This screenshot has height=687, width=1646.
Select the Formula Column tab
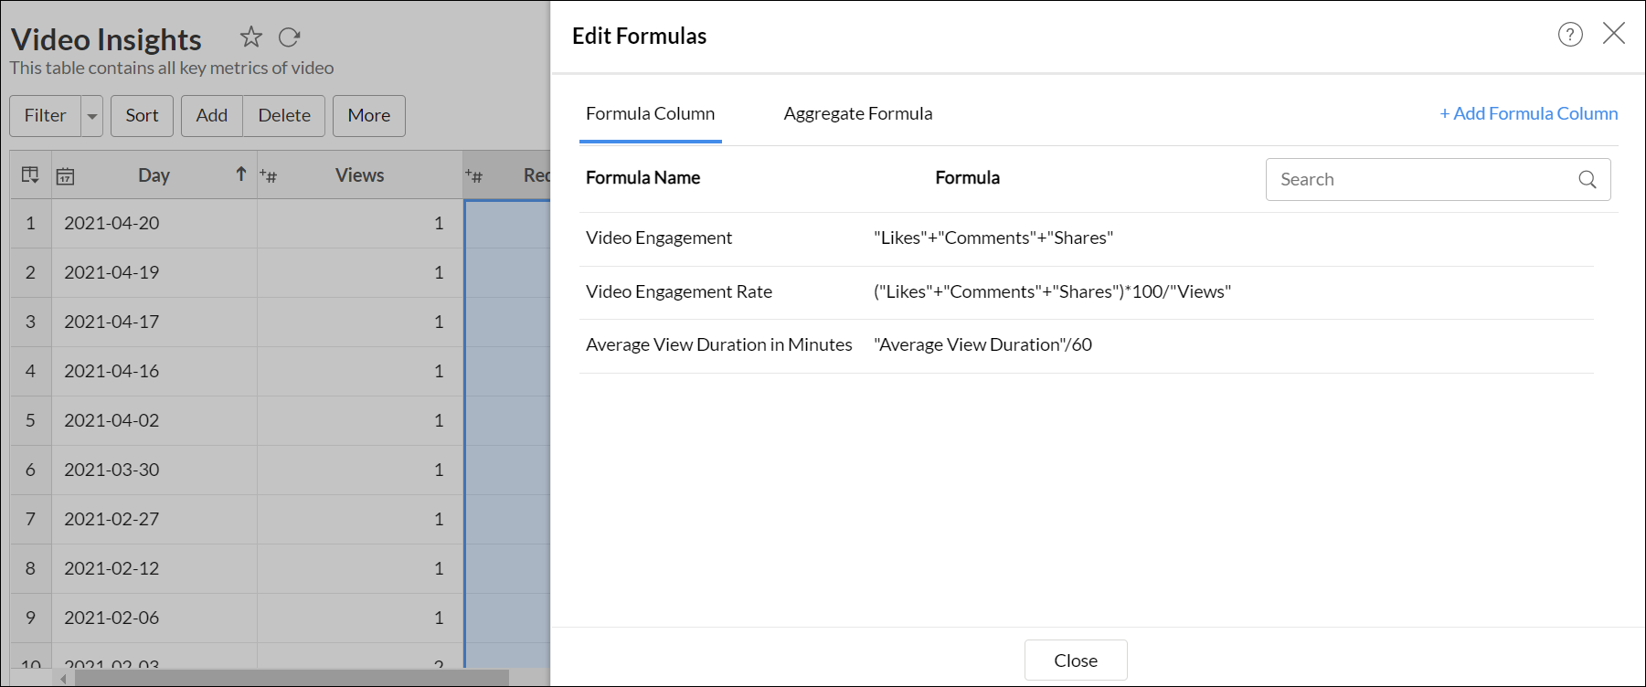(x=650, y=114)
